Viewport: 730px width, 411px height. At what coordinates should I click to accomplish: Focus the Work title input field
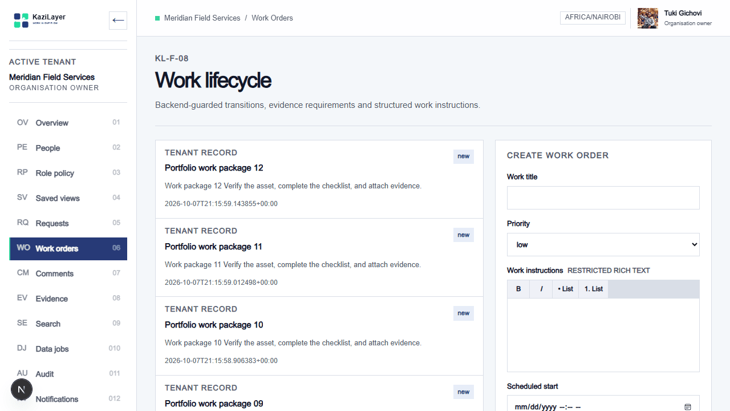(603, 198)
